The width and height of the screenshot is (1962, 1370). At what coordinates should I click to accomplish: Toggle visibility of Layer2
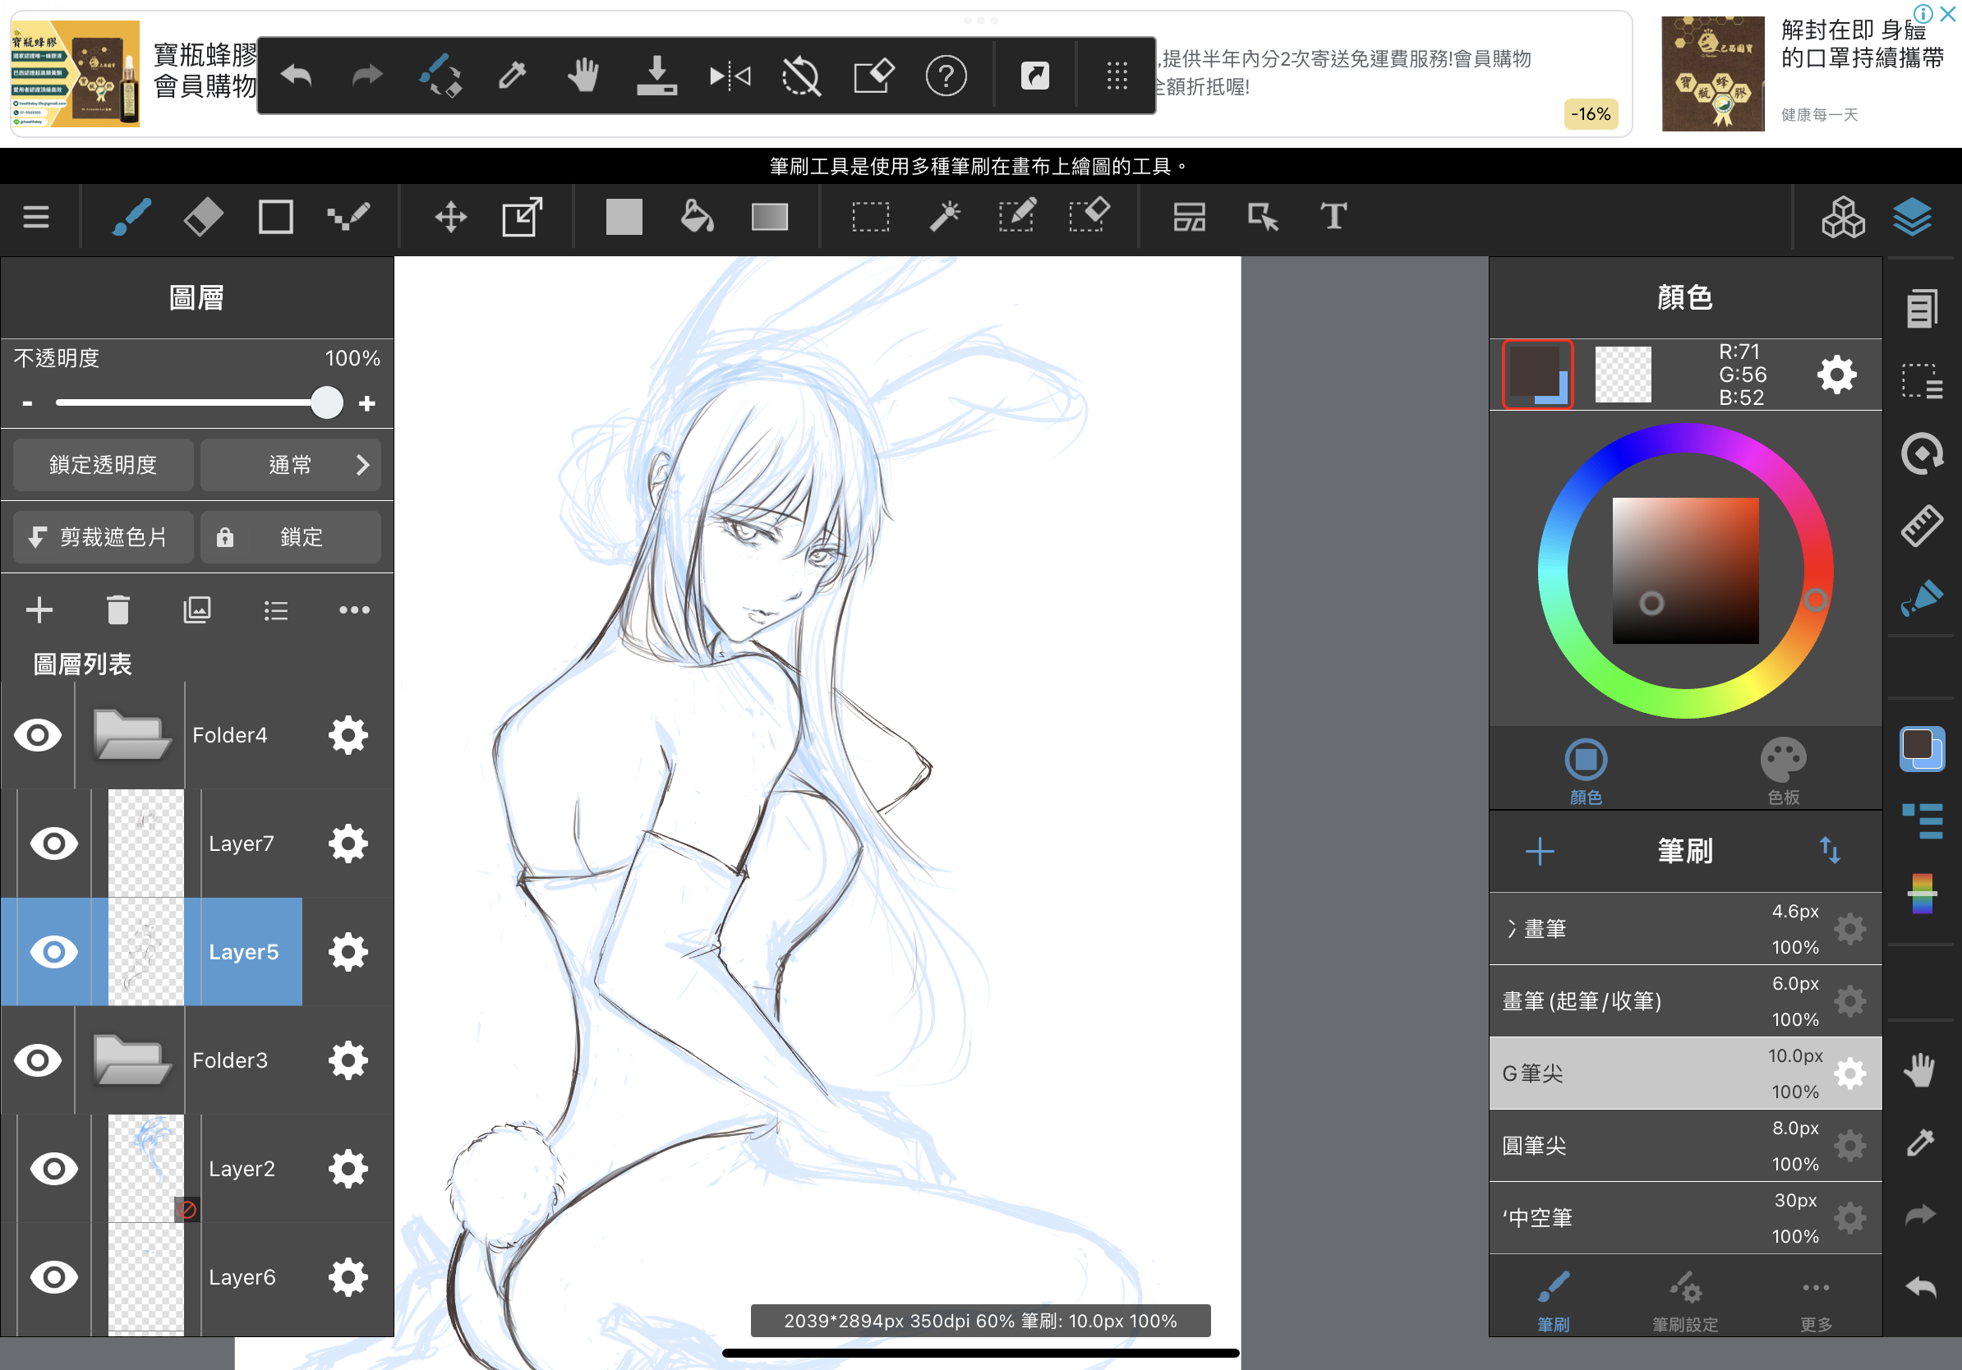click(x=54, y=1169)
